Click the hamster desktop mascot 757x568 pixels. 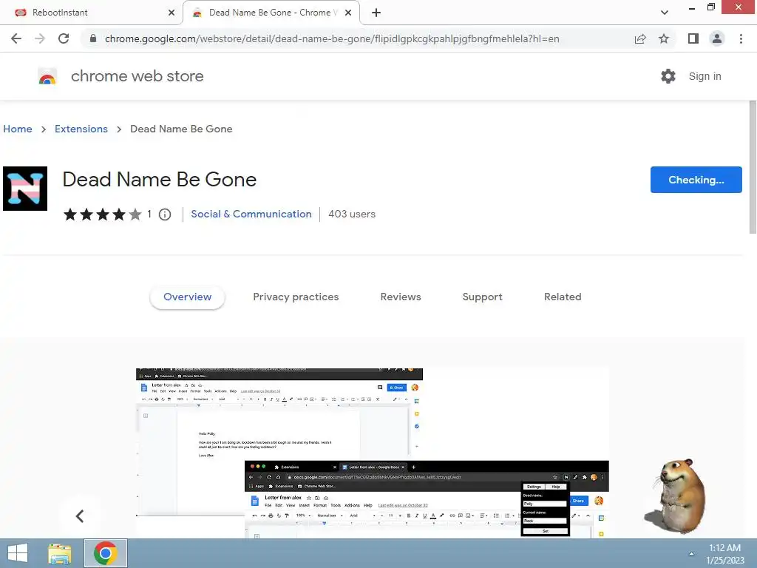click(x=677, y=496)
